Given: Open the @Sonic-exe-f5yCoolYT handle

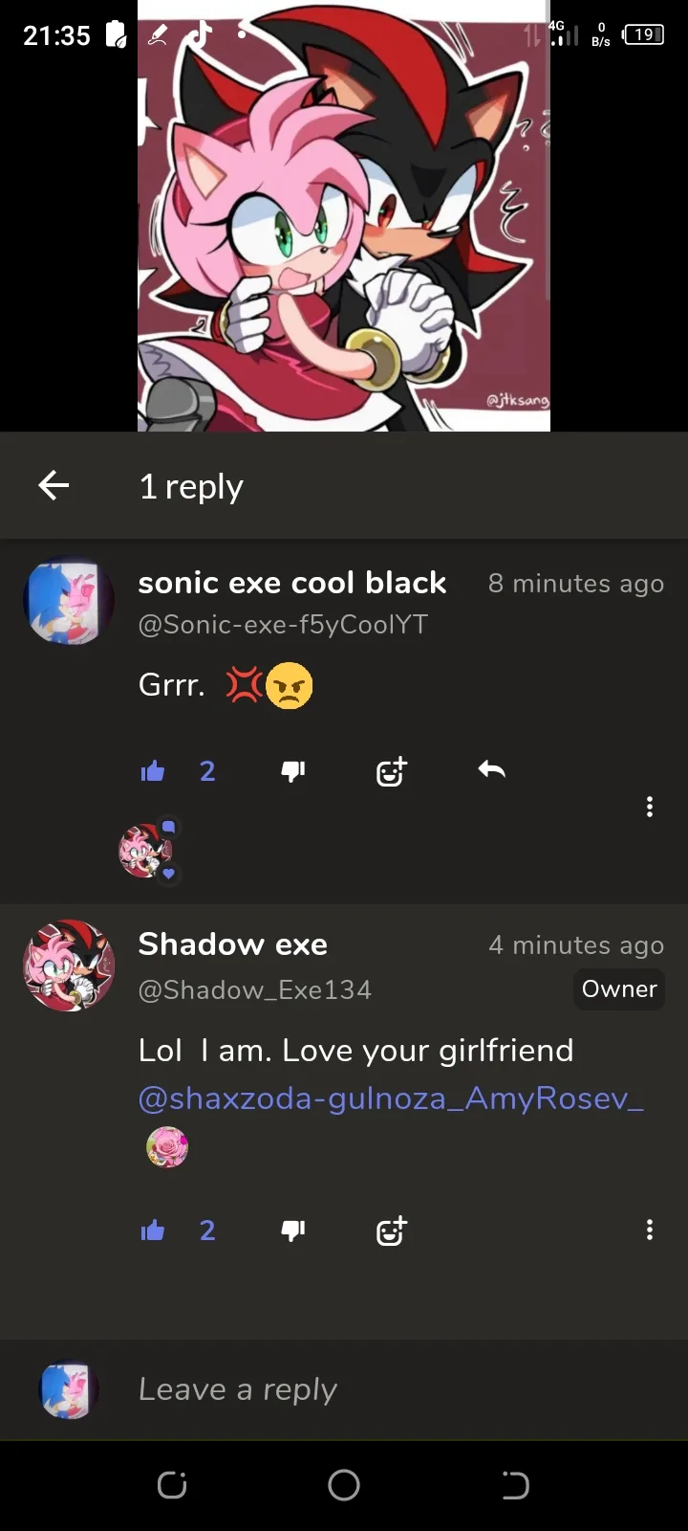Looking at the screenshot, I should pos(283,625).
